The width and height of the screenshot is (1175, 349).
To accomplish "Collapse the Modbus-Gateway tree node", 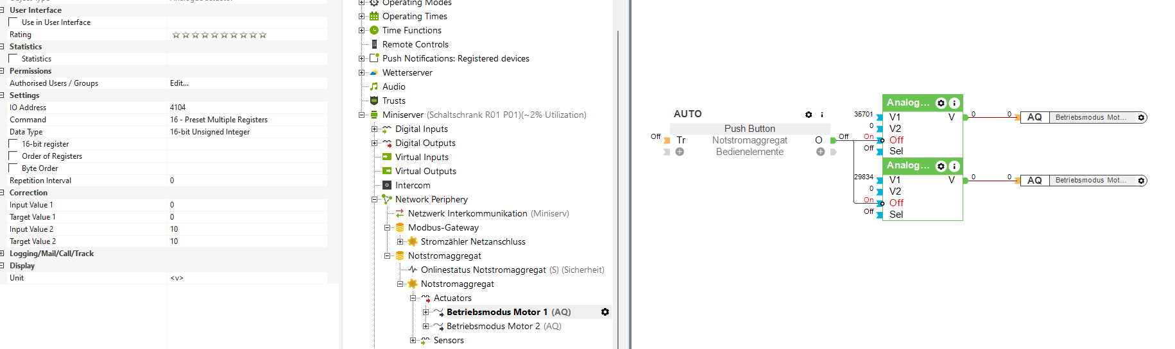I will [388, 227].
